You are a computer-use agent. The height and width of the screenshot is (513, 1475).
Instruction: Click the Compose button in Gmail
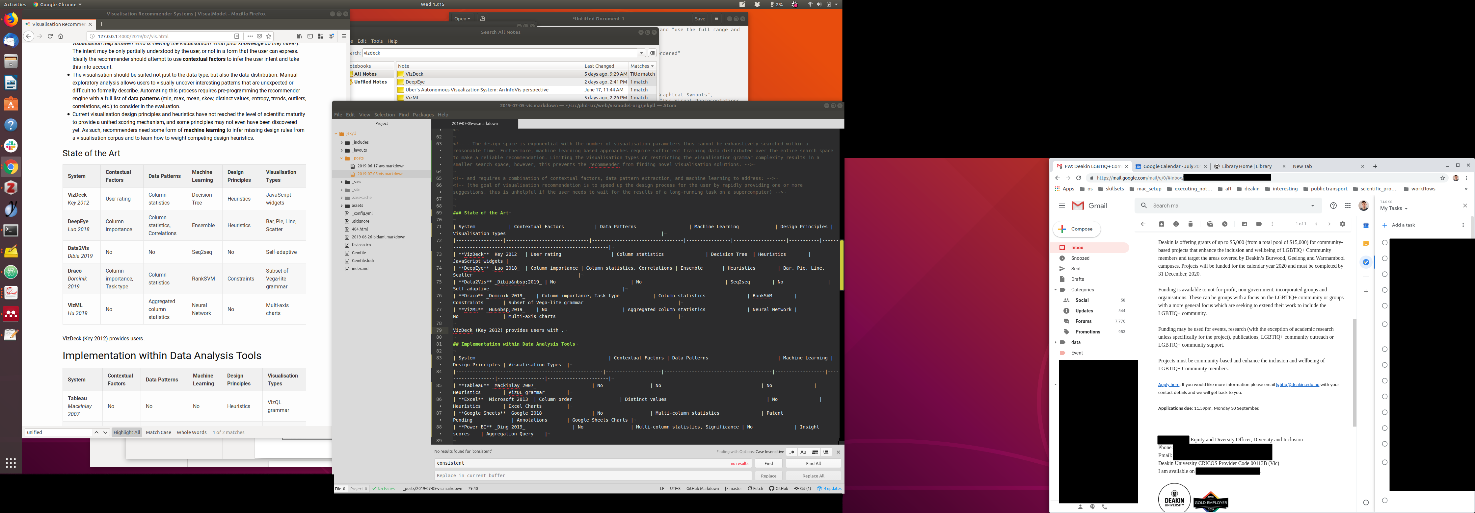coord(1077,229)
